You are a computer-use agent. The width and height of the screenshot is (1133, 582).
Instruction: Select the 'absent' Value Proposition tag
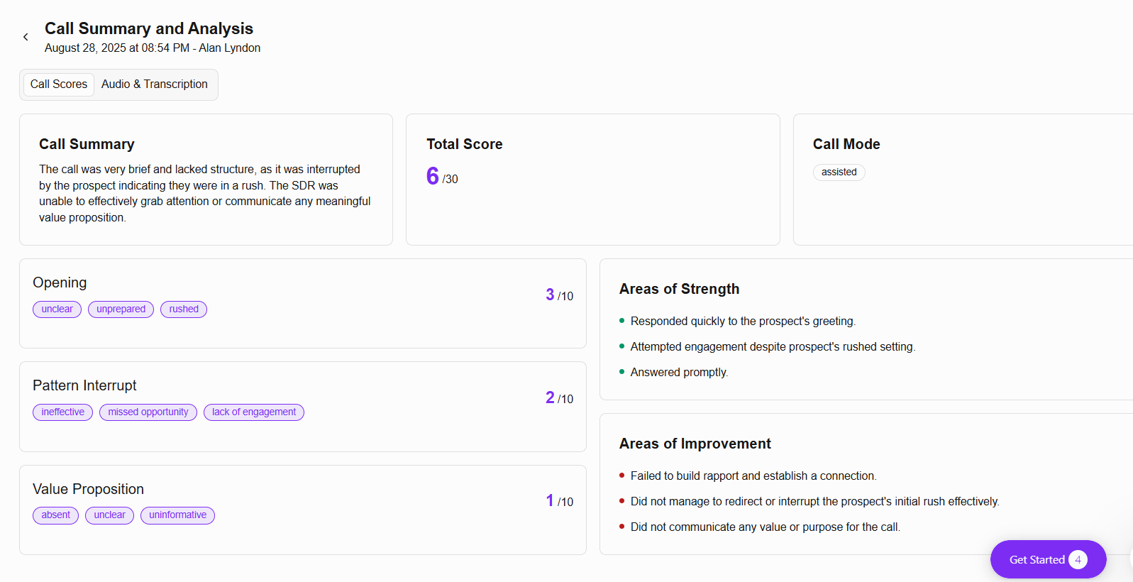[55, 515]
